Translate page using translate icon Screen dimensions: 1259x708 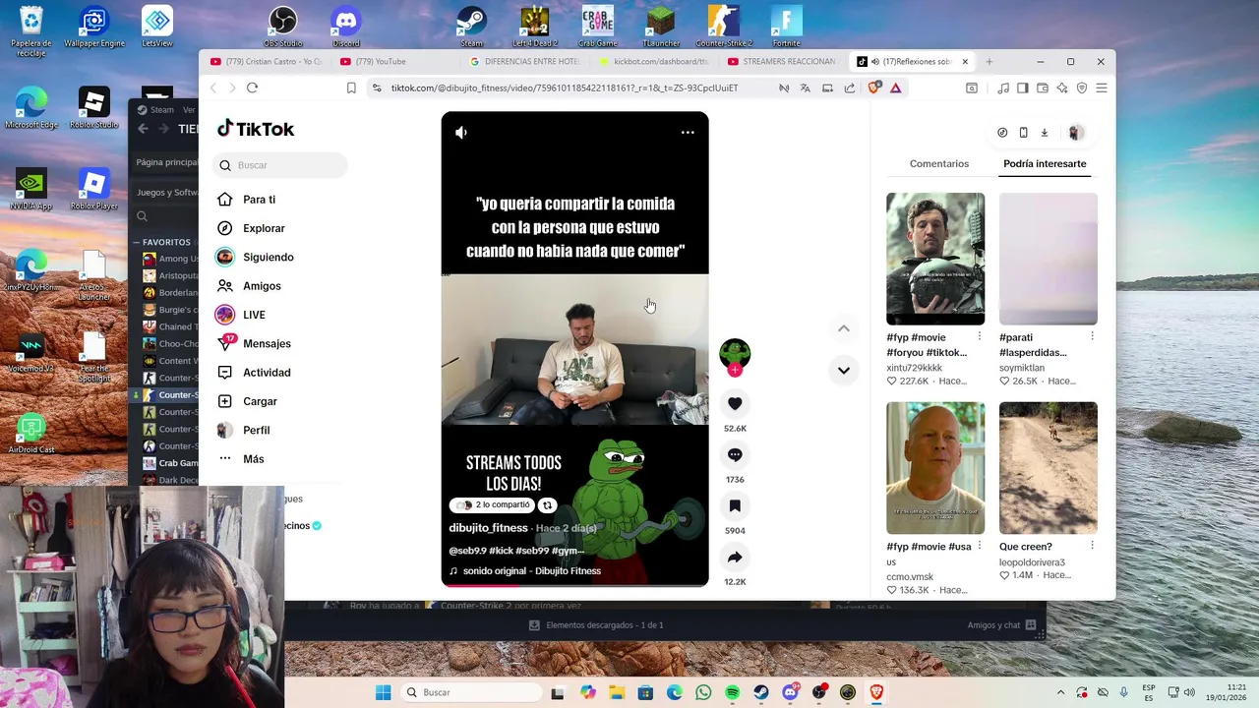pos(806,88)
